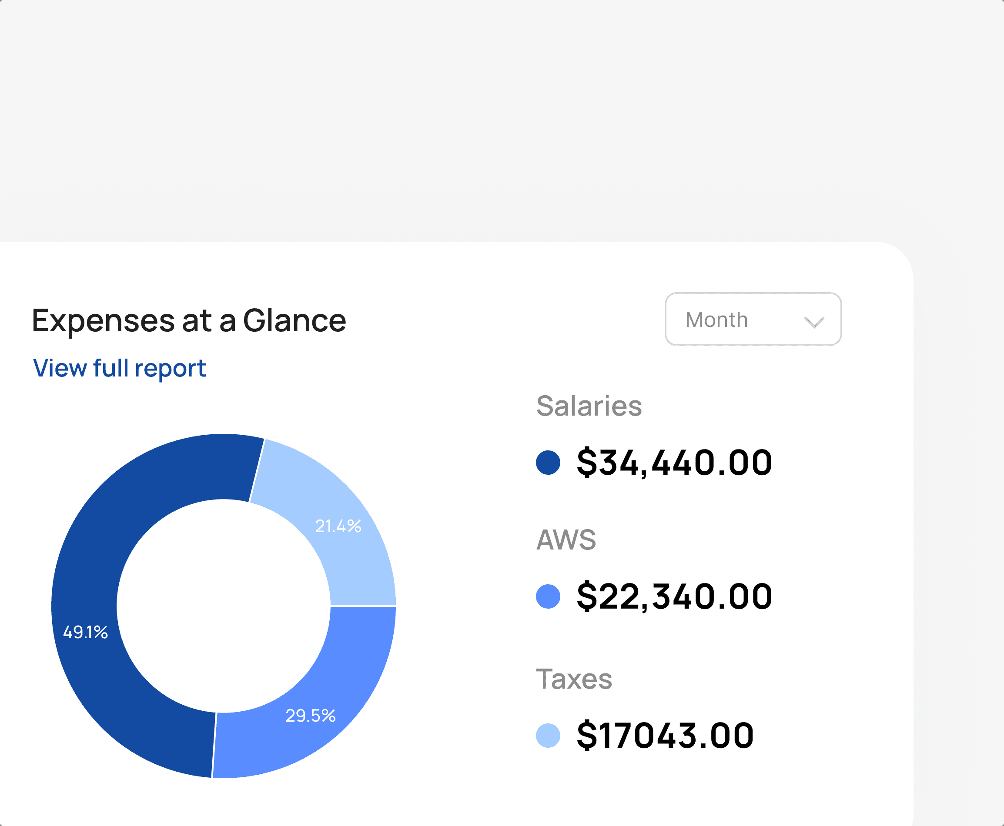Click the dark blue Salaries legend dot
This screenshot has height=826, width=1004.
coord(548,463)
